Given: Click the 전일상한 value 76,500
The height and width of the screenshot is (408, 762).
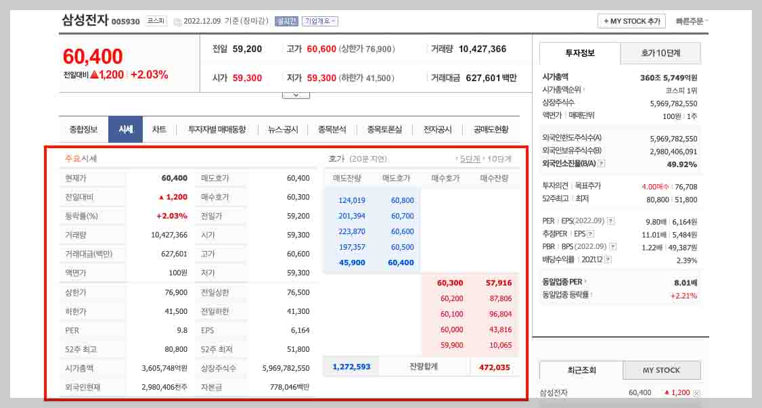Looking at the screenshot, I should coord(298,292).
